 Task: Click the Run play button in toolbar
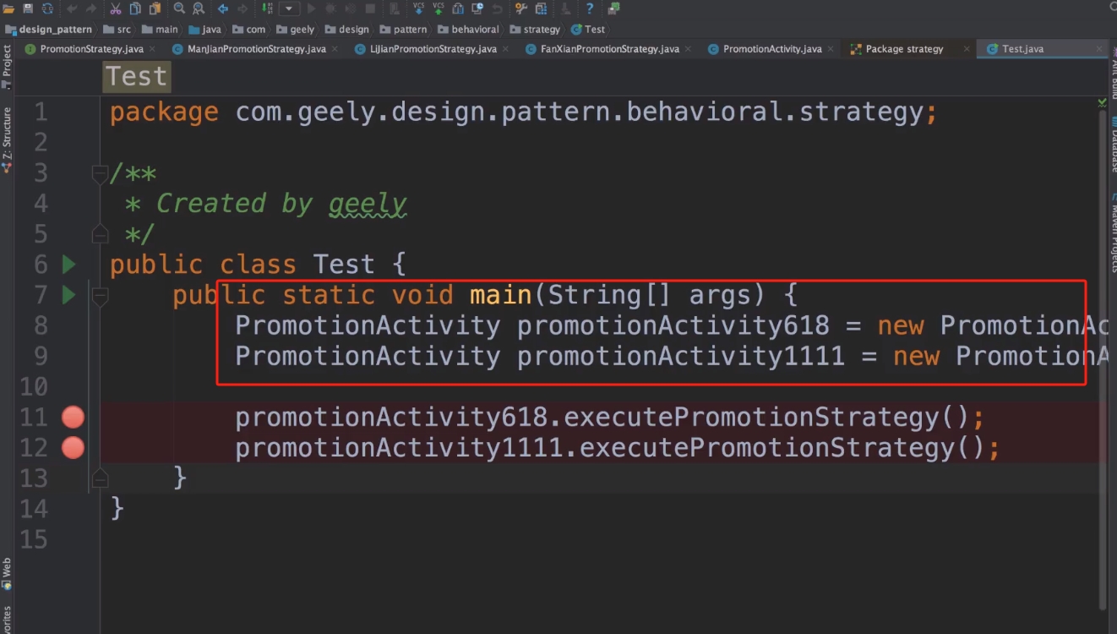pos(312,8)
